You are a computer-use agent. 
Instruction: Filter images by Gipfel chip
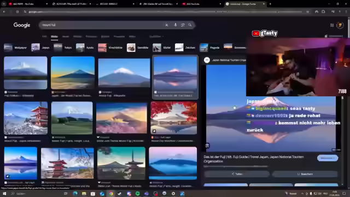pos(162,48)
